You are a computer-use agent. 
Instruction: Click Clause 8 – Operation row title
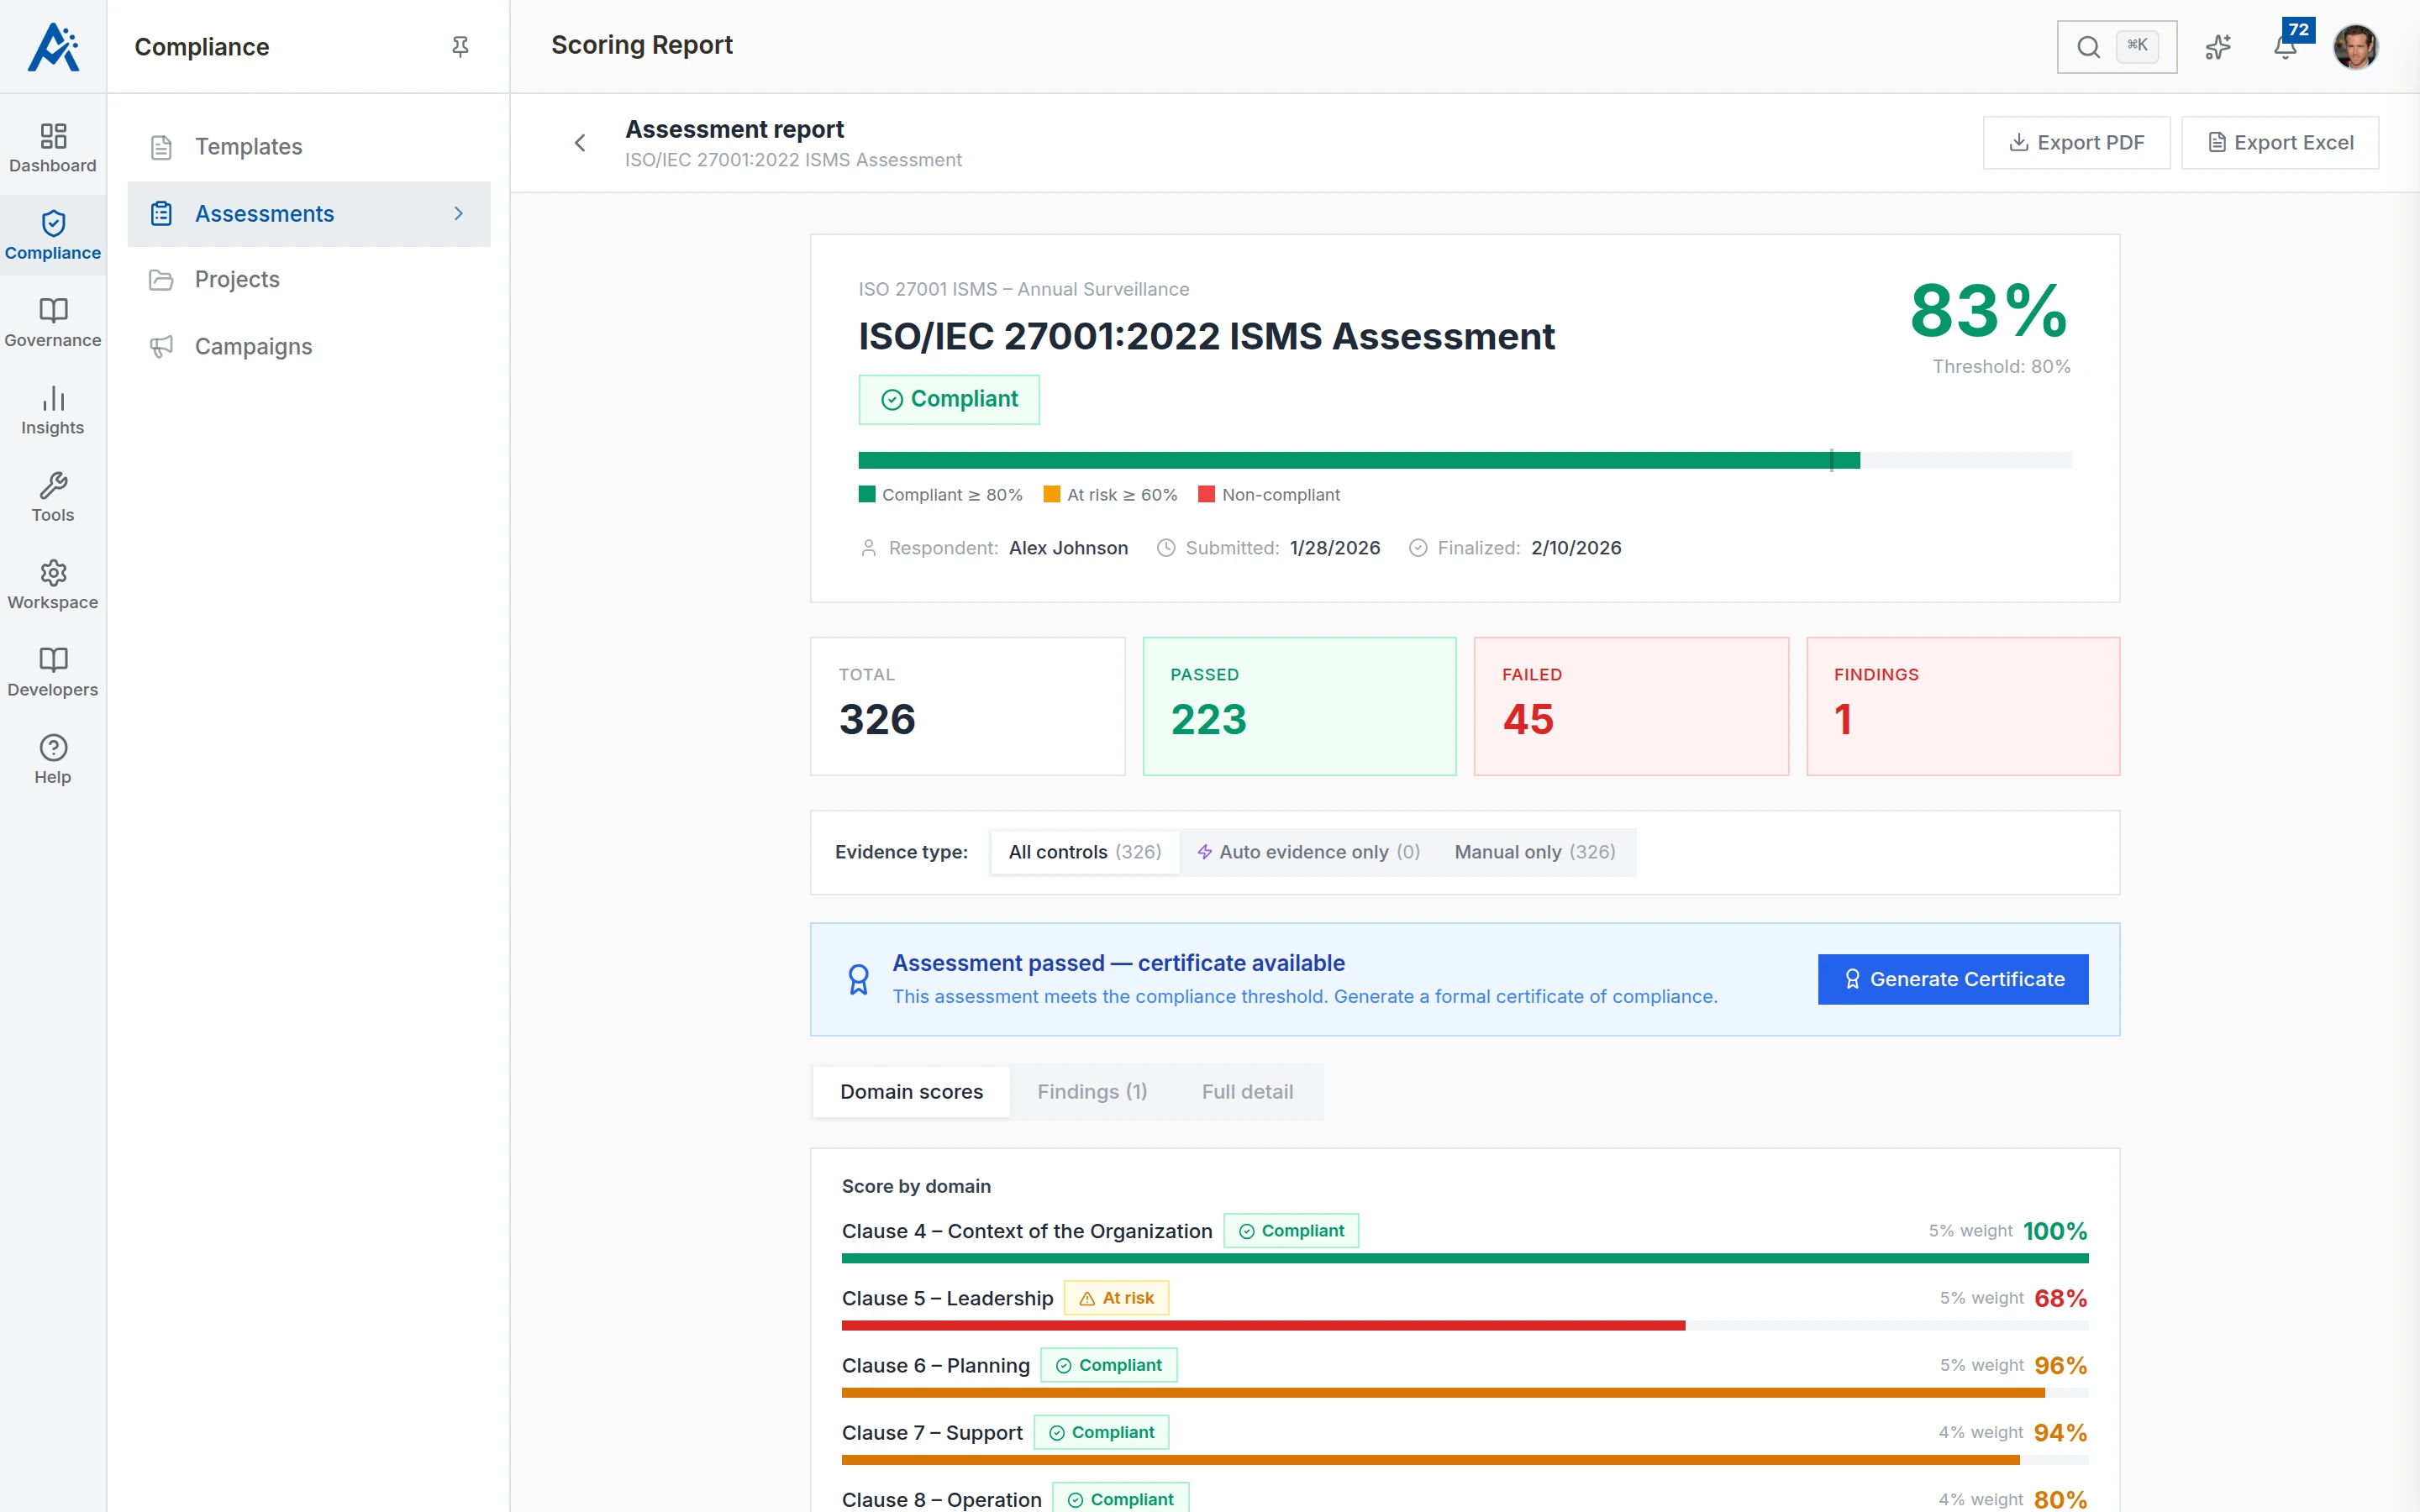[x=941, y=1499]
